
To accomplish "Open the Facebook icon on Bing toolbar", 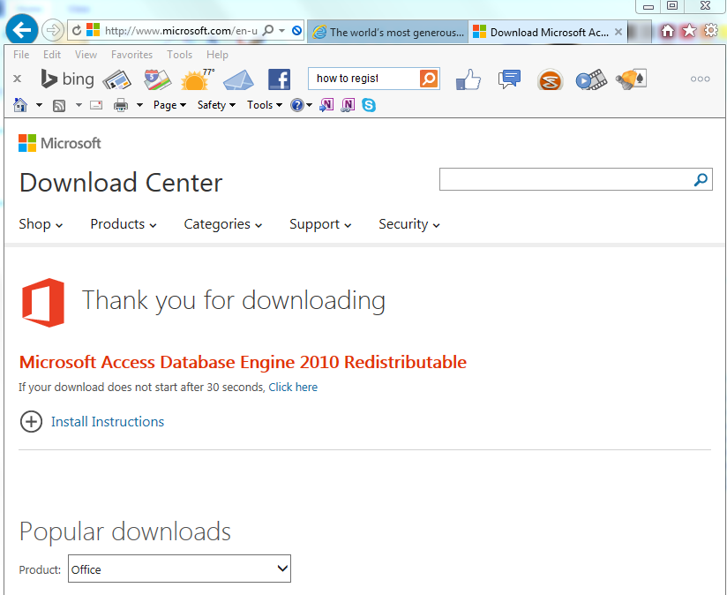I will click(279, 79).
